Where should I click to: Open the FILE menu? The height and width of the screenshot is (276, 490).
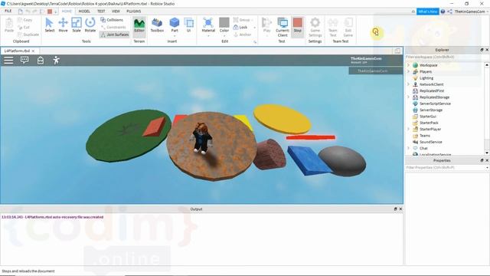[x=8, y=11]
